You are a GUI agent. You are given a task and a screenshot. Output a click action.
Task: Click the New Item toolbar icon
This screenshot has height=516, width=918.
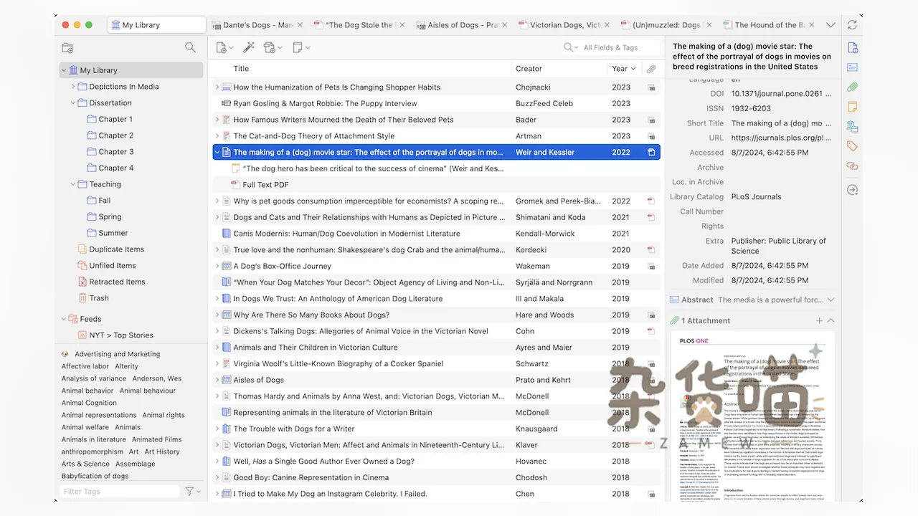tap(222, 47)
